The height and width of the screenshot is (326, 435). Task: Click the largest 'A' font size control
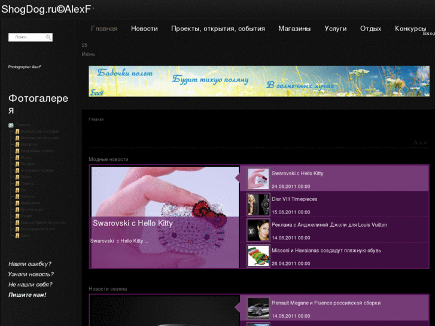coord(415,142)
